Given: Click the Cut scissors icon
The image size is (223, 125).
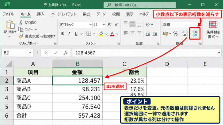Looking at the screenshot, I should coord(21,23).
